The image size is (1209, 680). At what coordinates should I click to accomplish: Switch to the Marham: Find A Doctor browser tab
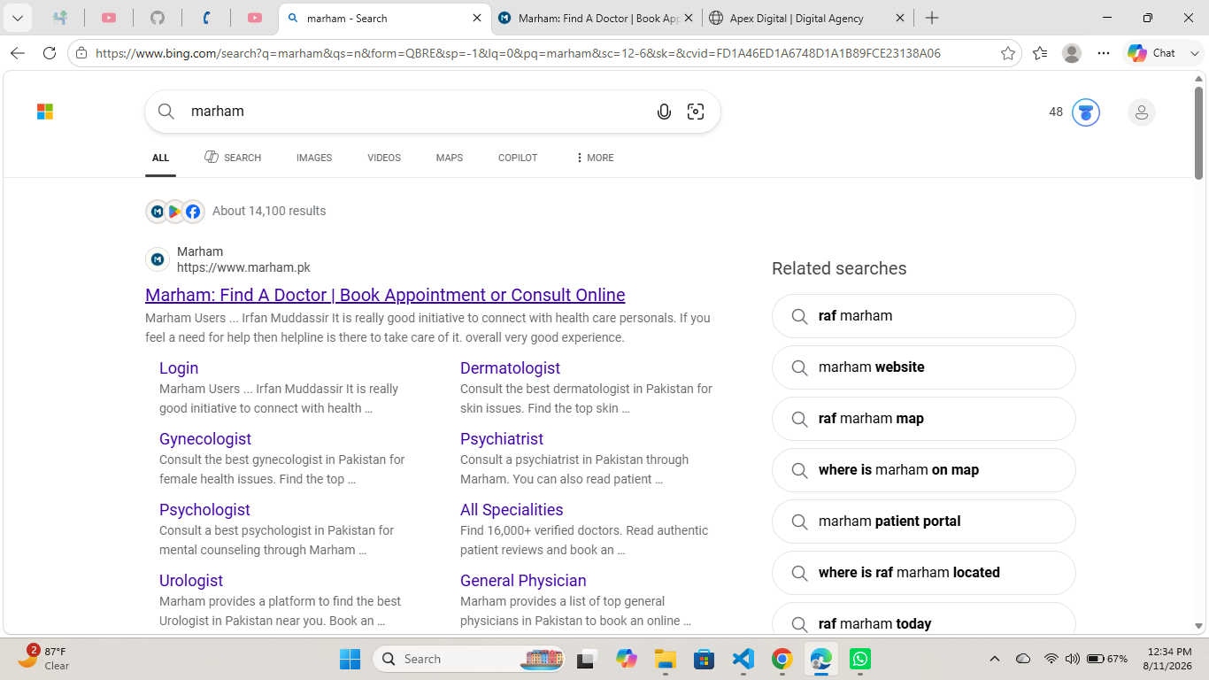(x=596, y=18)
